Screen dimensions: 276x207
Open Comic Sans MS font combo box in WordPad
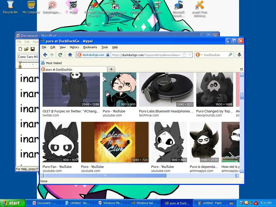[28, 57]
